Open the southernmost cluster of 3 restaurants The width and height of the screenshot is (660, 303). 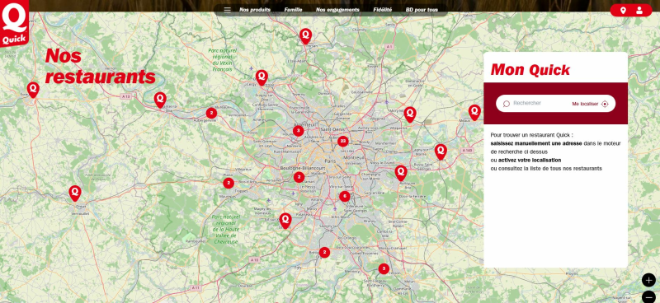pos(384,268)
